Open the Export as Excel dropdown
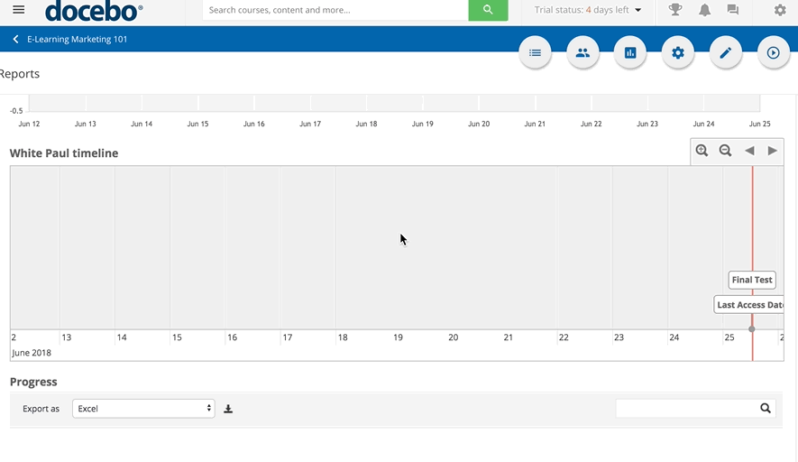This screenshot has height=462, width=798. 143,409
